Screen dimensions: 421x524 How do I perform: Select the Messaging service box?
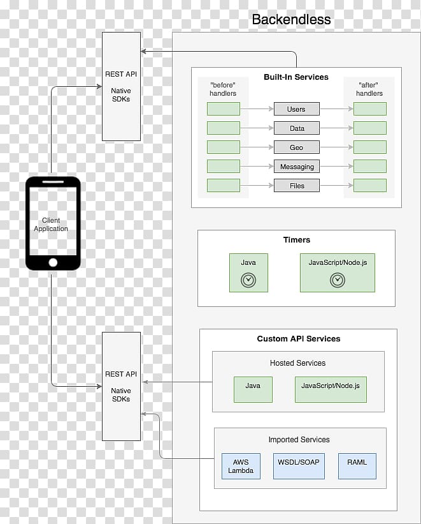(x=297, y=167)
